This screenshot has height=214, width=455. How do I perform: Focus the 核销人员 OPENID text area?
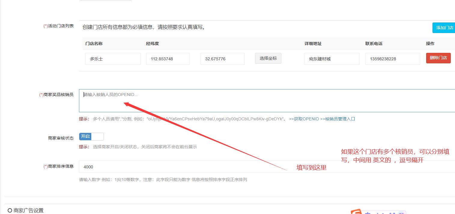coord(267,101)
